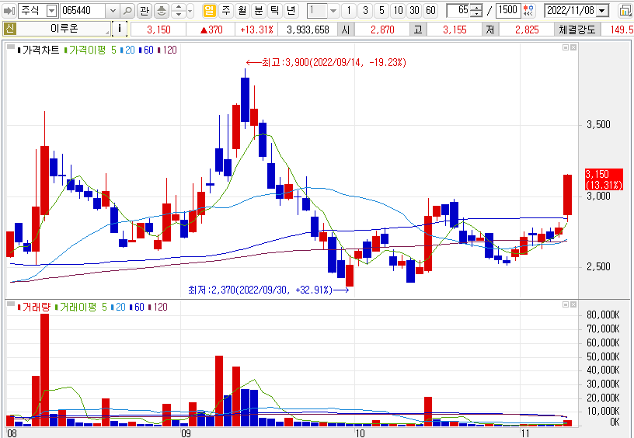Viewport: 634px width, 438px height.
Task: Close the volume chart panel
Action: coord(573,304)
